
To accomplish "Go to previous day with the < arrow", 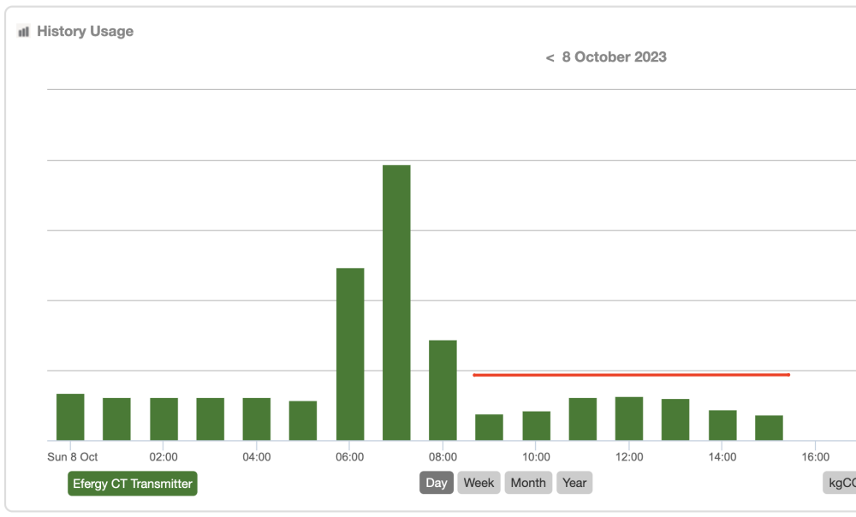I will click(x=550, y=58).
